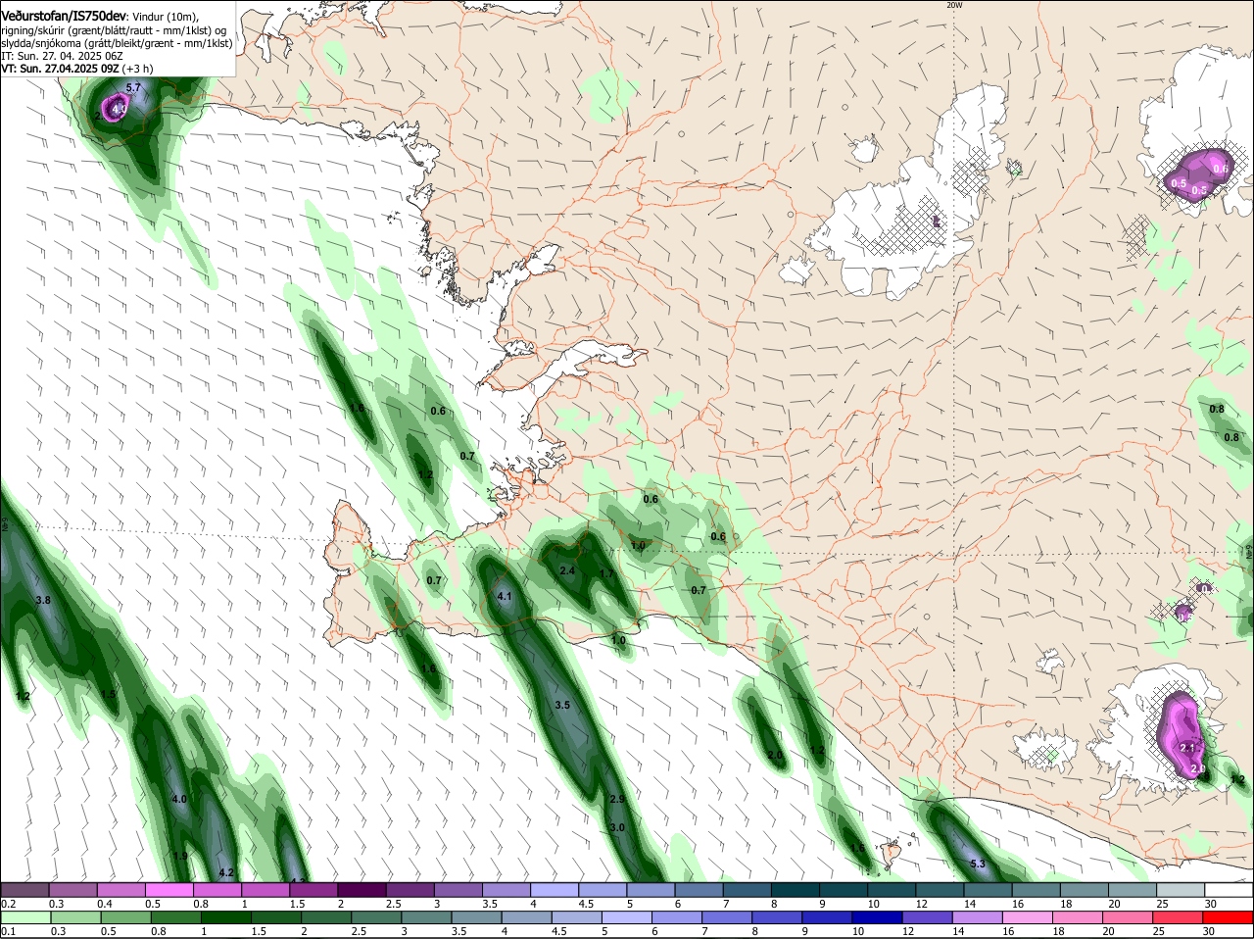The width and height of the screenshot is (1254, 939).
Task: Click the 2.1 value on the purple snow area
Action: (1188, 748)
